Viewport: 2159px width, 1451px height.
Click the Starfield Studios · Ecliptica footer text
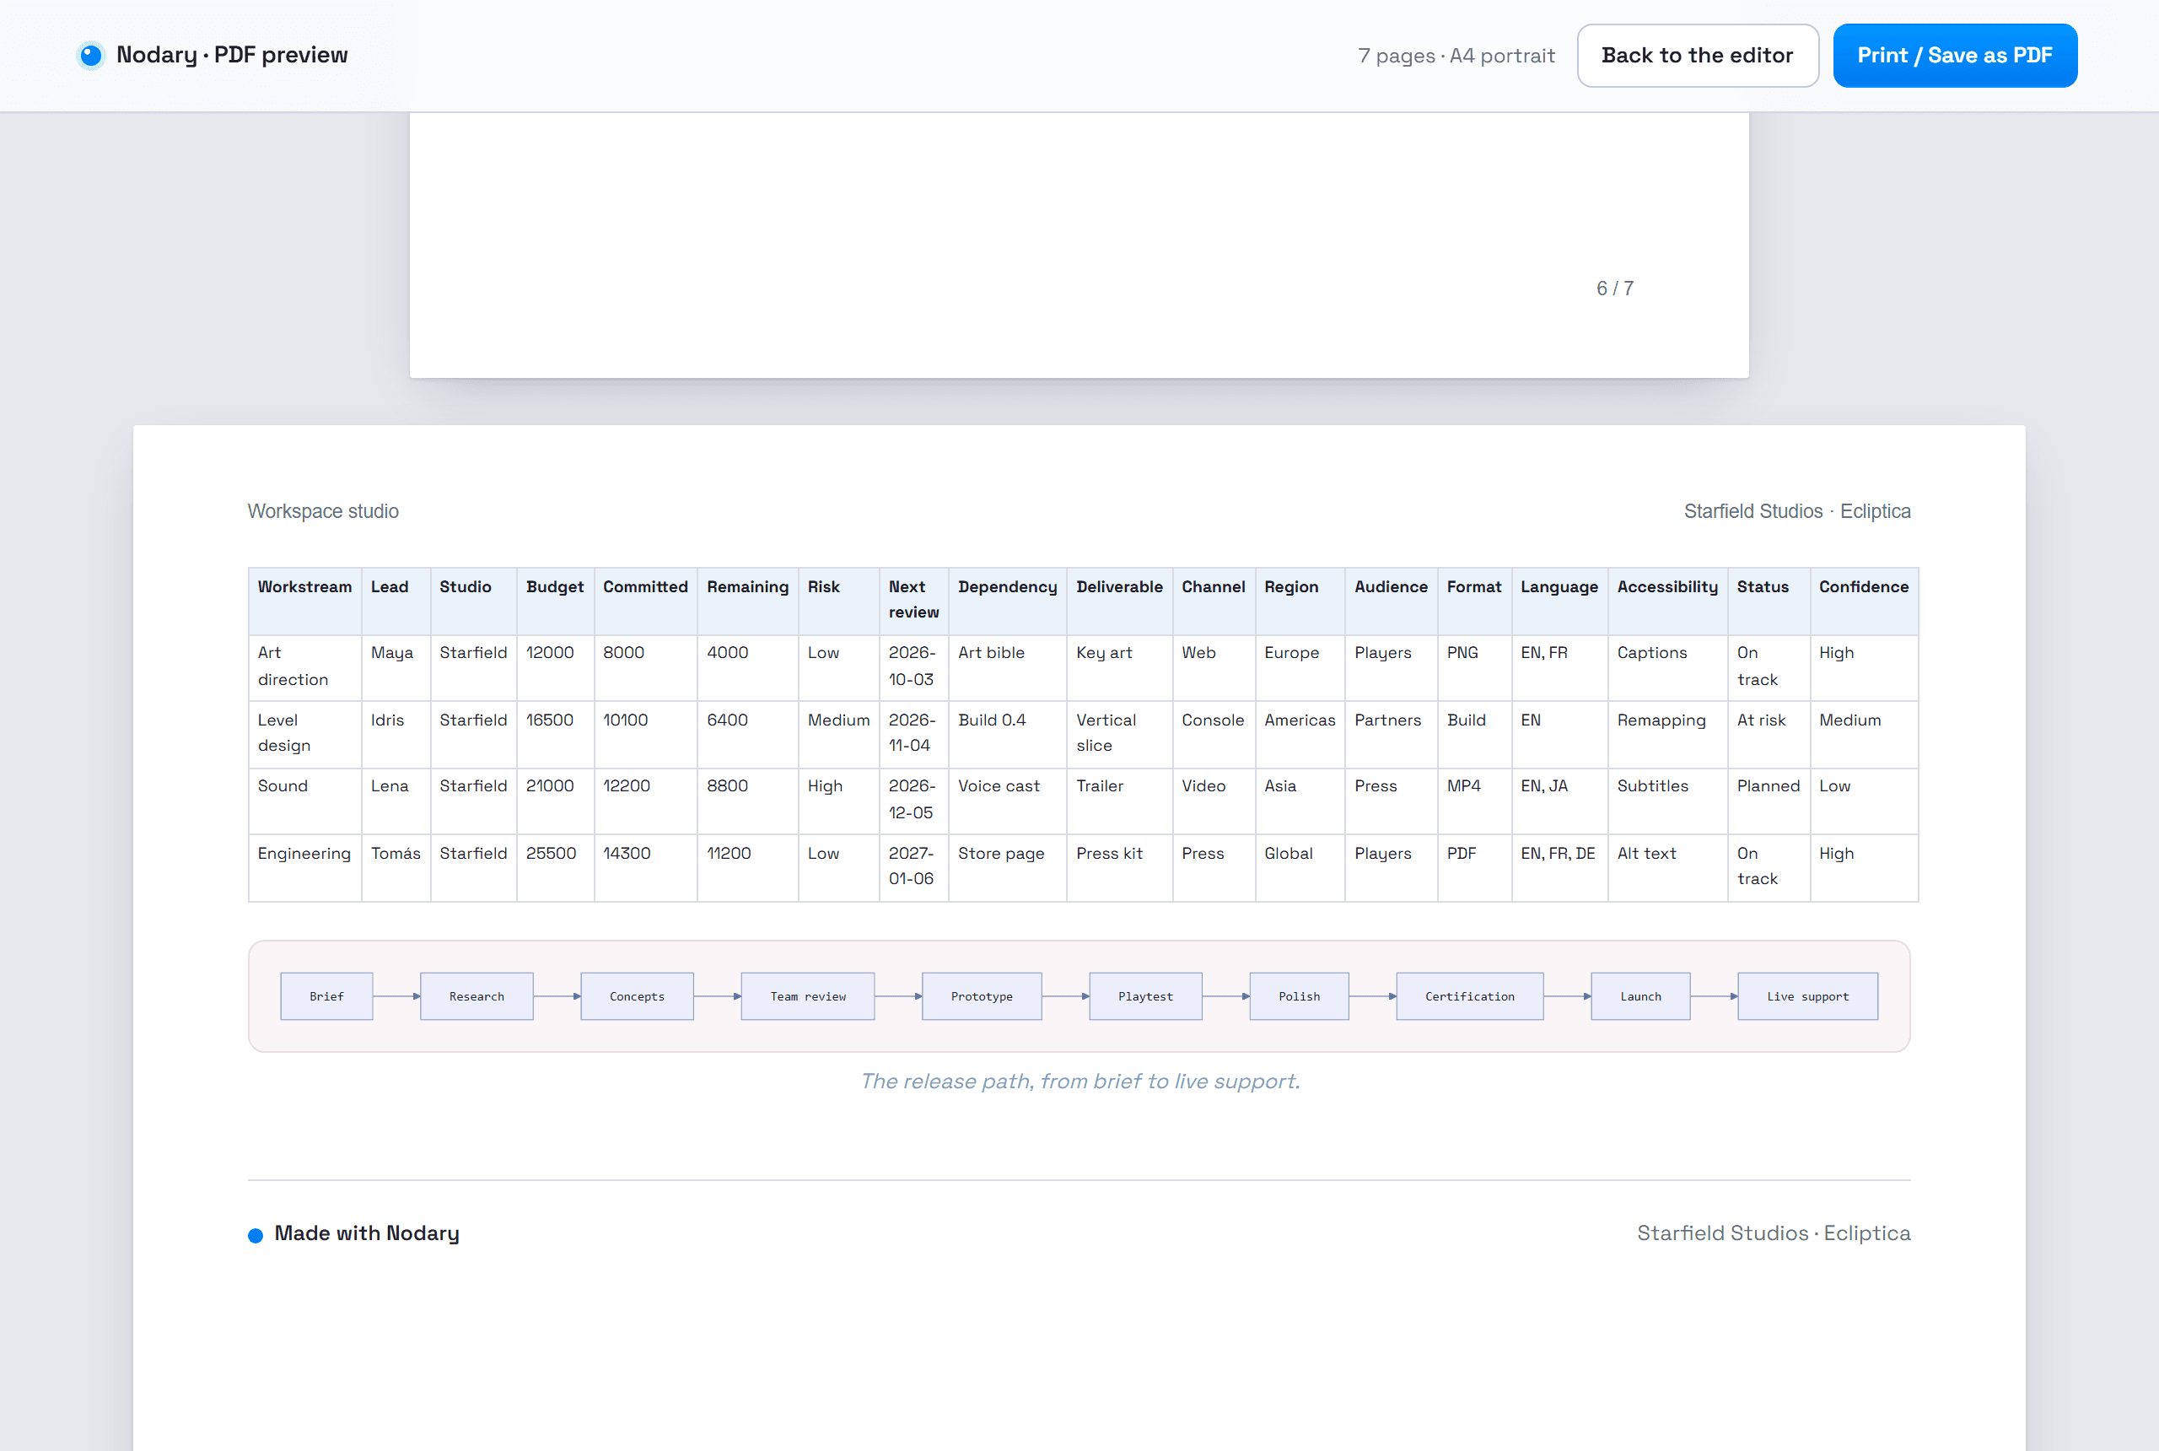pos(1774,1233)
